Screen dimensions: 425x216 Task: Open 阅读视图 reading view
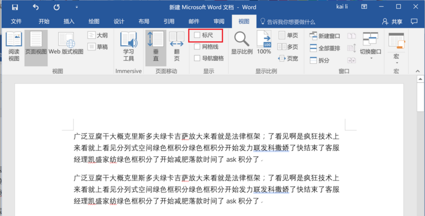14,47
